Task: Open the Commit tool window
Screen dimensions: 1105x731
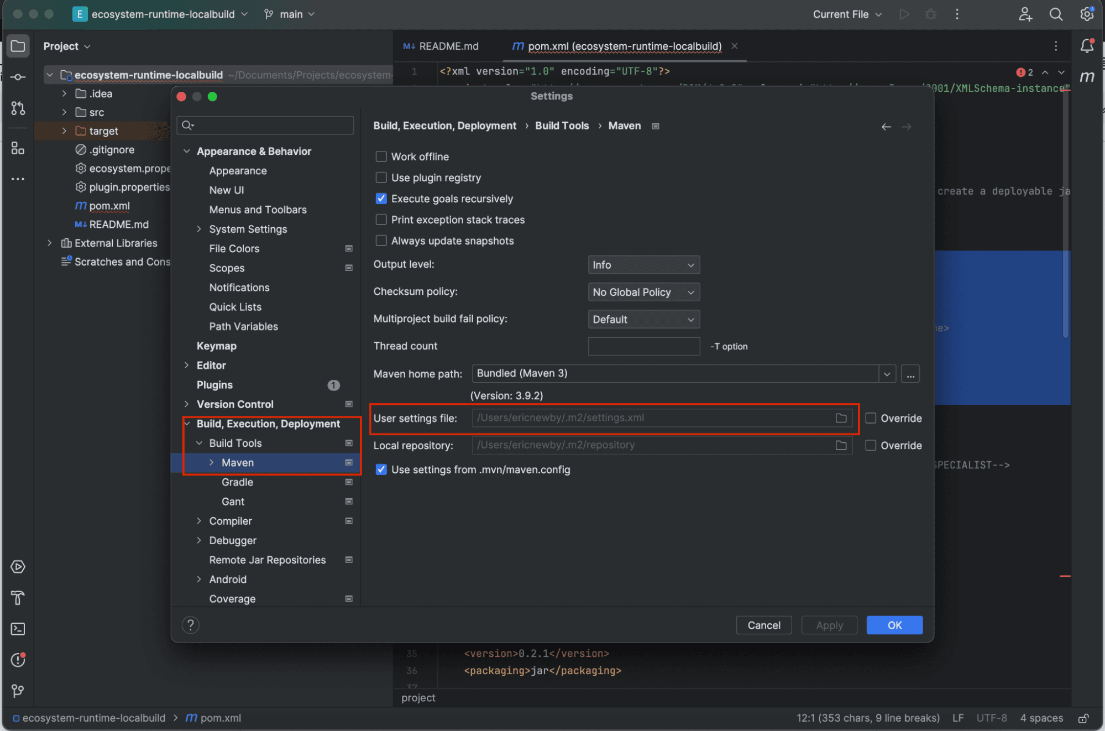Action: [18, 77]
